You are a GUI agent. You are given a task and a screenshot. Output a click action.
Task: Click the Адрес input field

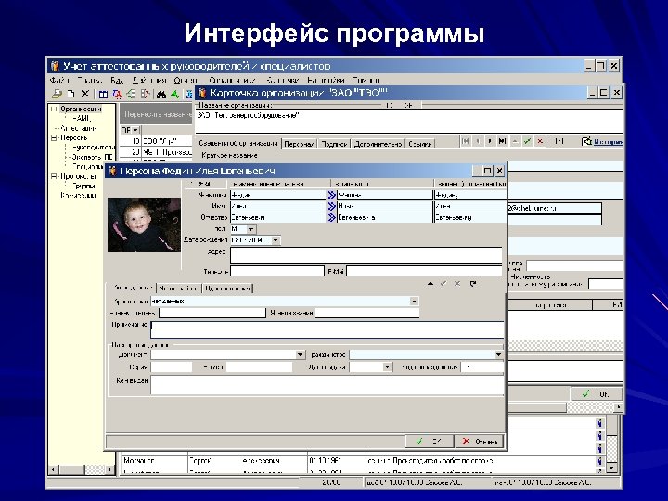click(x=366, y=256)
